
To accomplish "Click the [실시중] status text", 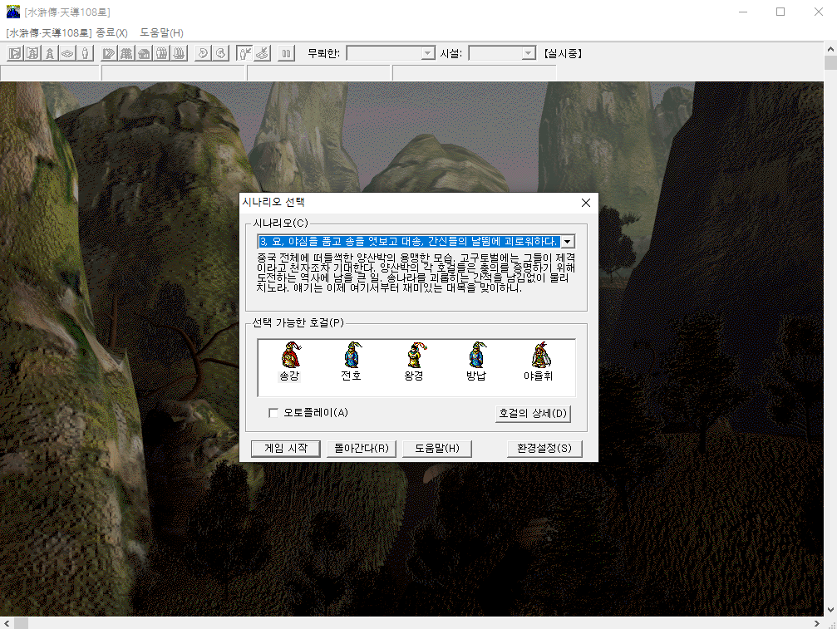I will point(563,53).
